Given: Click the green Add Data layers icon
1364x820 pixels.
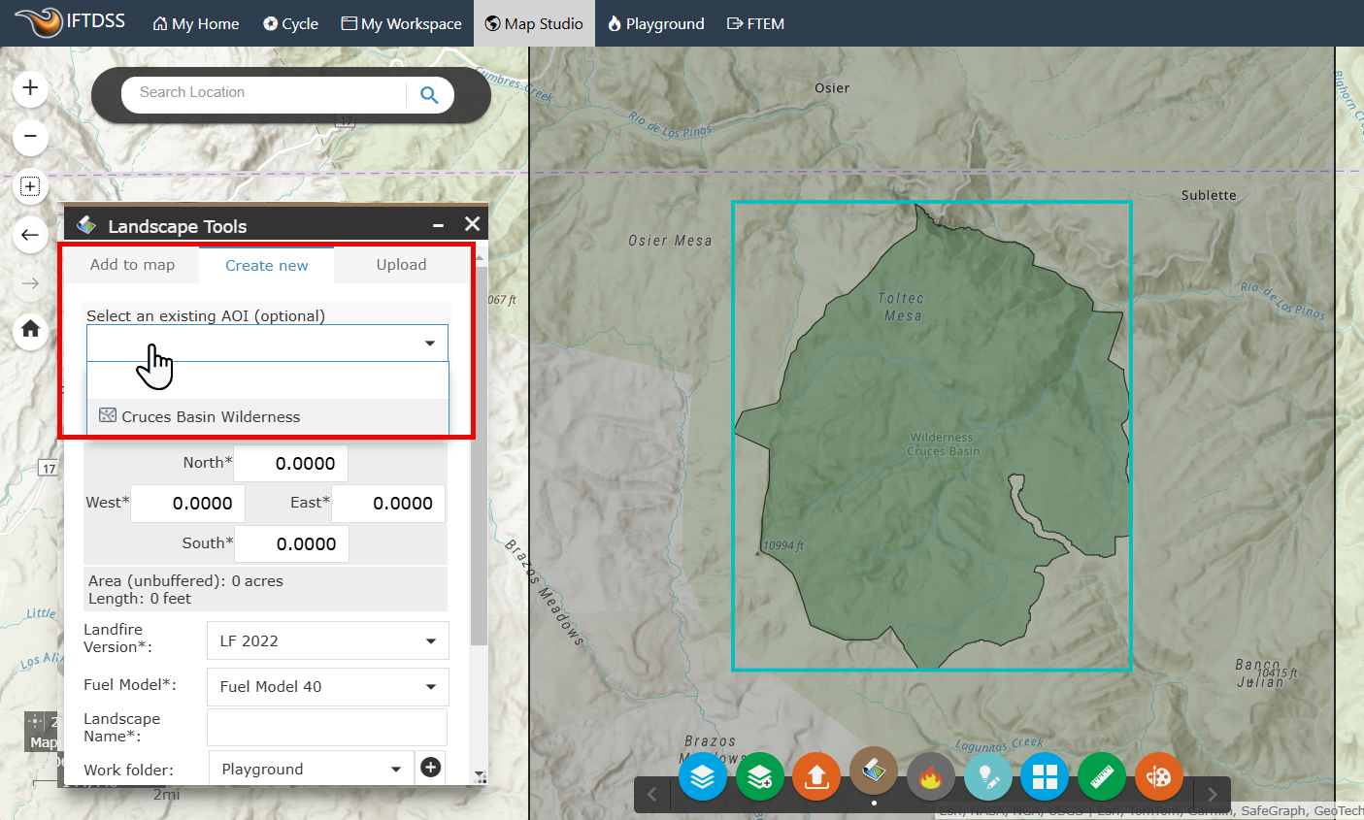Looking at the screenshot, I should [x=760, y=776].
